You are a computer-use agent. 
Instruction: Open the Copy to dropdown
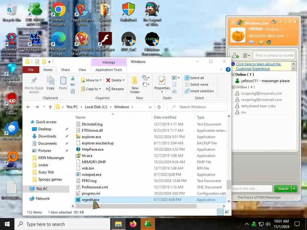pos(91,89)
